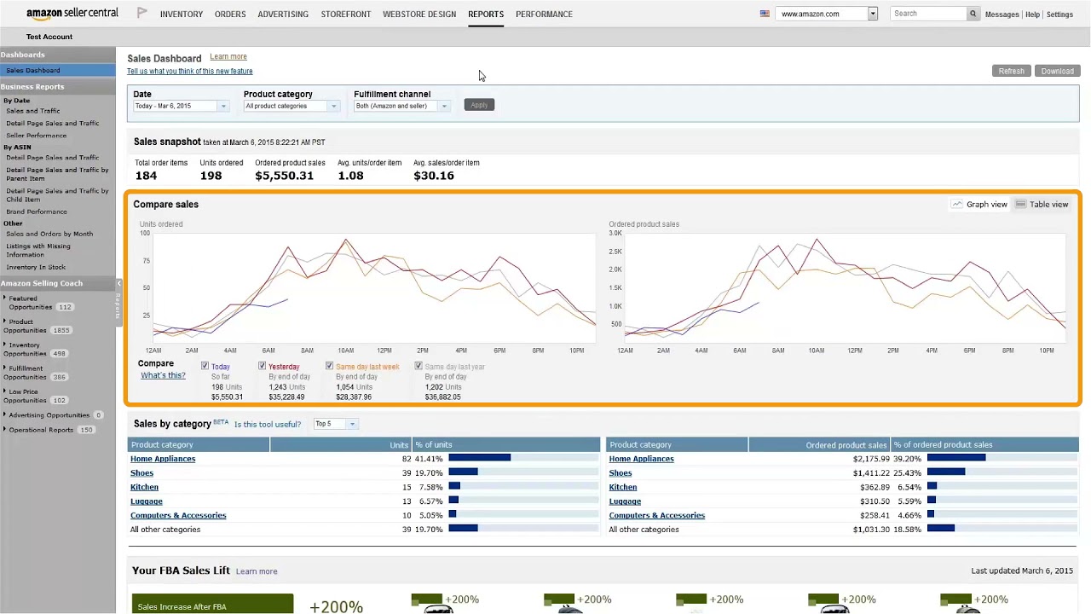
Task: Select Sales Dashboard in sidebar
Action: click(58, 70)
